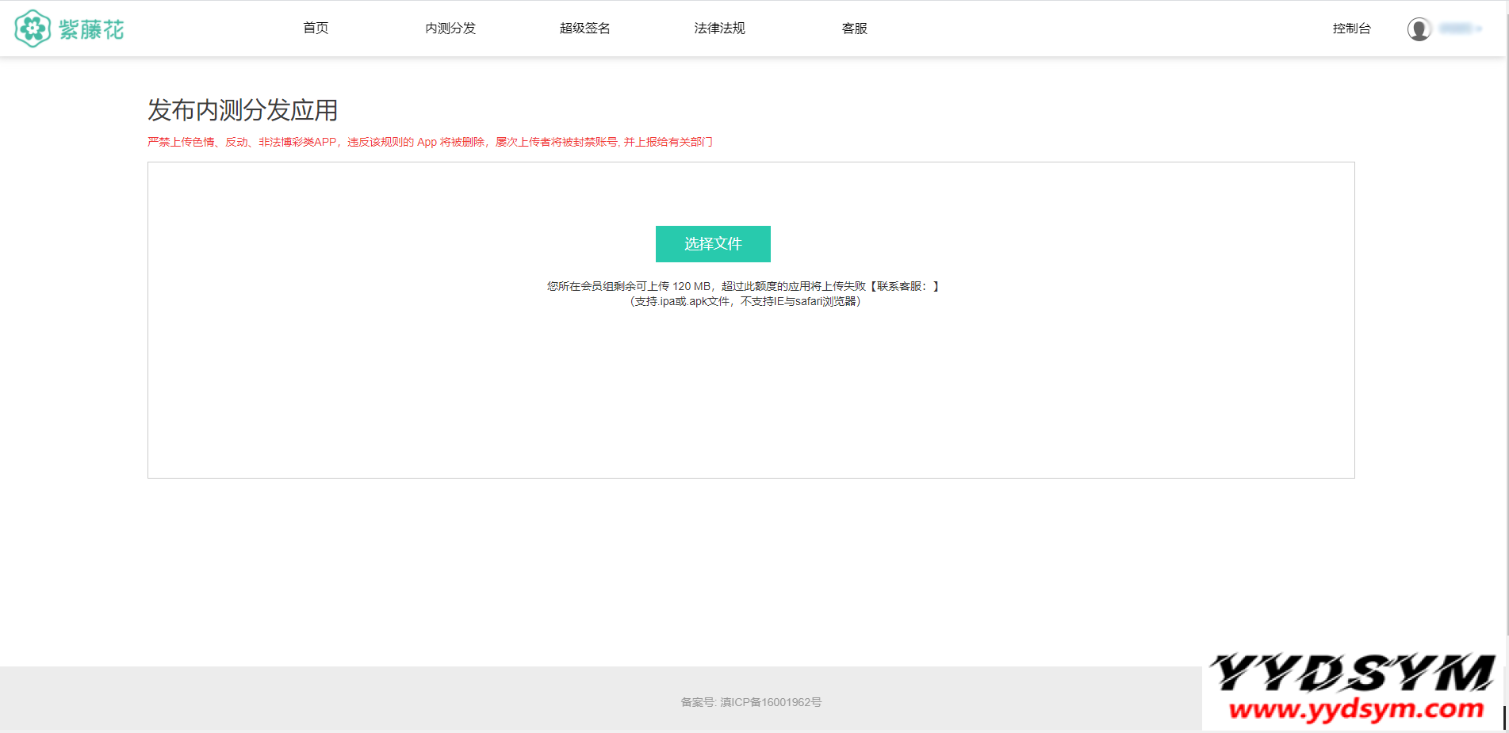
Task: Click the user avatar icon
Action: [1419, 29]
